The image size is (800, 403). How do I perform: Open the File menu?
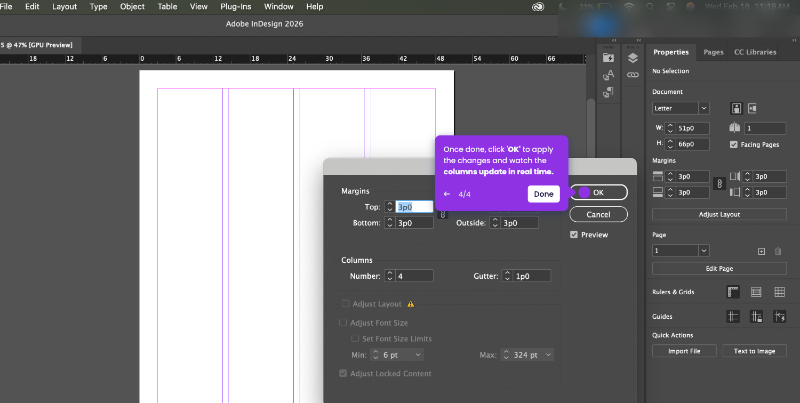(x=6, y=7)
